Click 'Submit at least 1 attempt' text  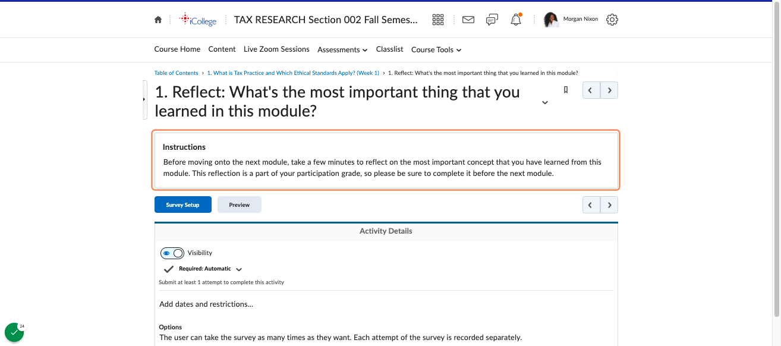pos(222,282)
